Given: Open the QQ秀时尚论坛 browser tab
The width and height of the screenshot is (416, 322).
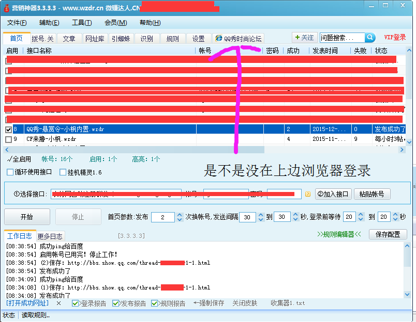Looking at the screenshot, I should pos(239,39).
